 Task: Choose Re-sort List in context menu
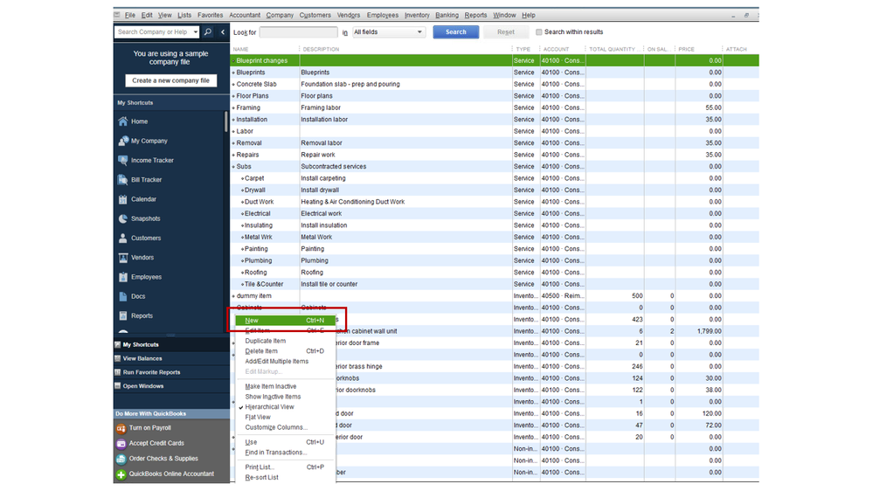pos(261,478)
